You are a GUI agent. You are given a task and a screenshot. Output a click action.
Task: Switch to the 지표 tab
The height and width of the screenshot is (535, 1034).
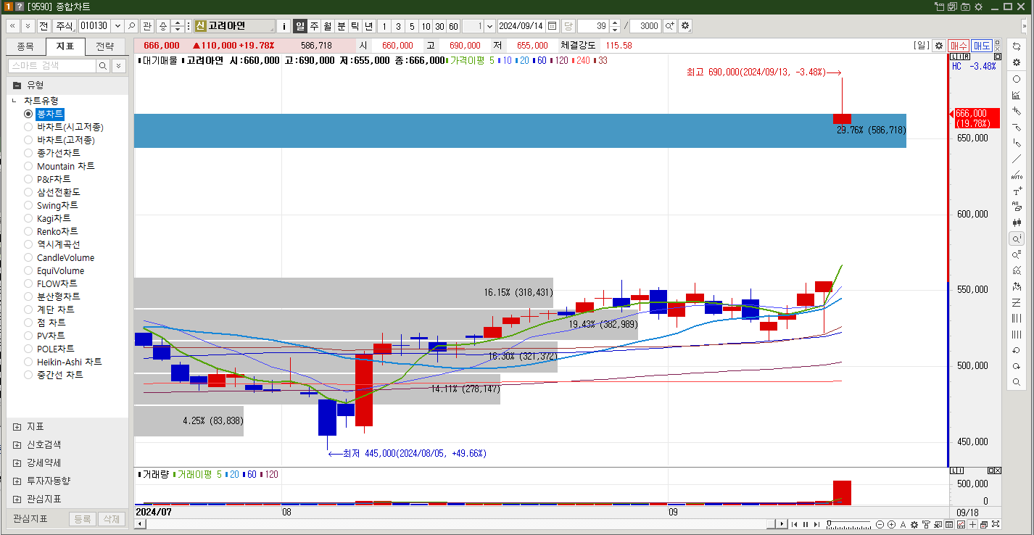(65, 46)
